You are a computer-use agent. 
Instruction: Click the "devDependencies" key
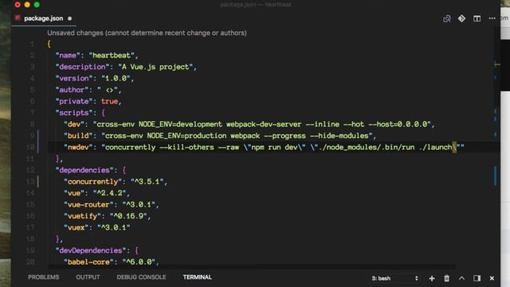91,250
